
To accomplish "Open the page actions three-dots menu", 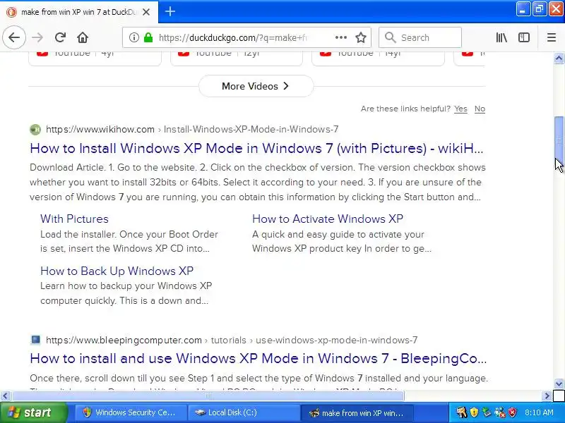I will tap(341, 37).
